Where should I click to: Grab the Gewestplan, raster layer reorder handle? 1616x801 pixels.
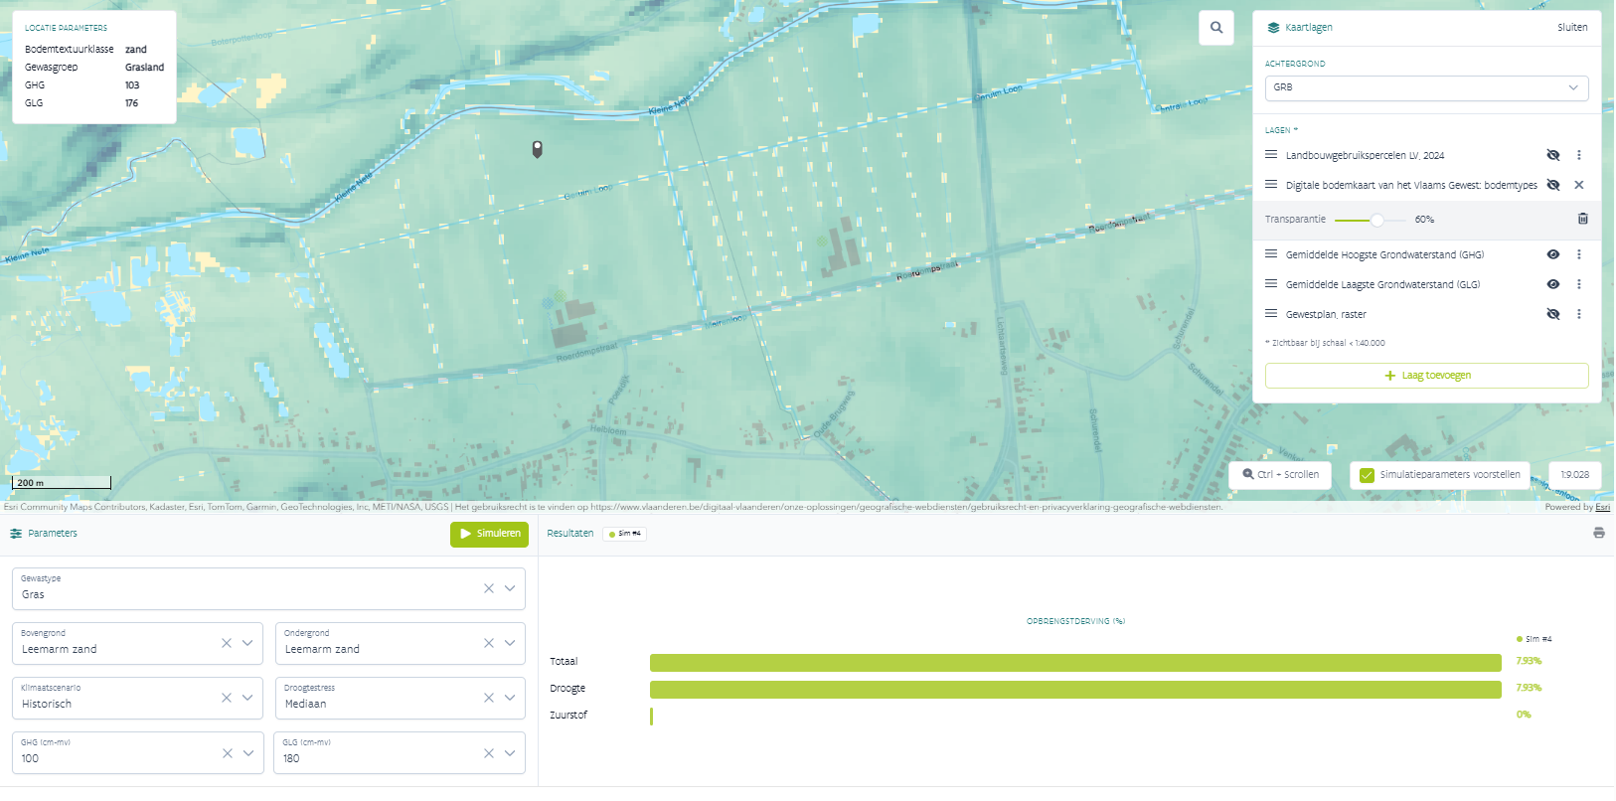point(1271,314)
